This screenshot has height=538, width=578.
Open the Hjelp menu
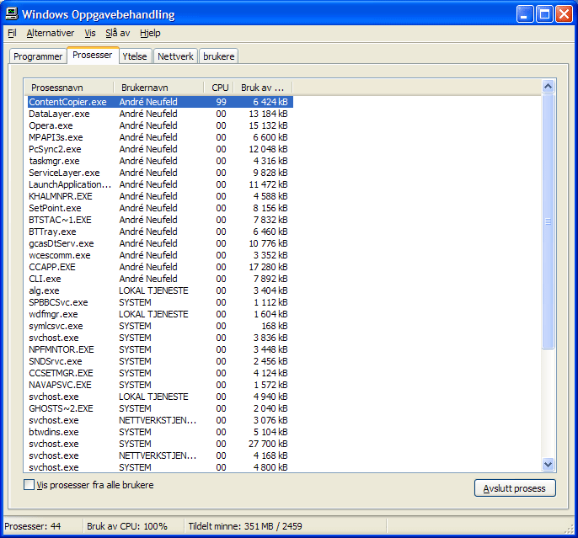click(x=150, y=33)
